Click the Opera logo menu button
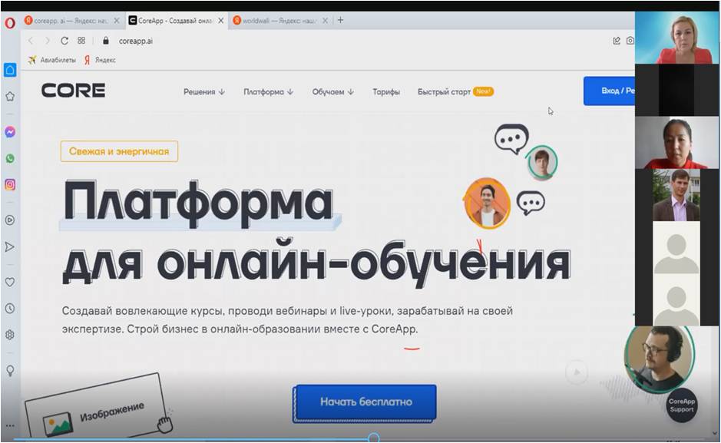 click(x=10, y=22)
